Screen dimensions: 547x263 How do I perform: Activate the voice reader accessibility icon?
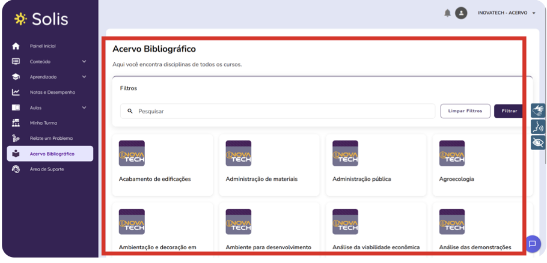pyautogui.click(x=538, y=127)
